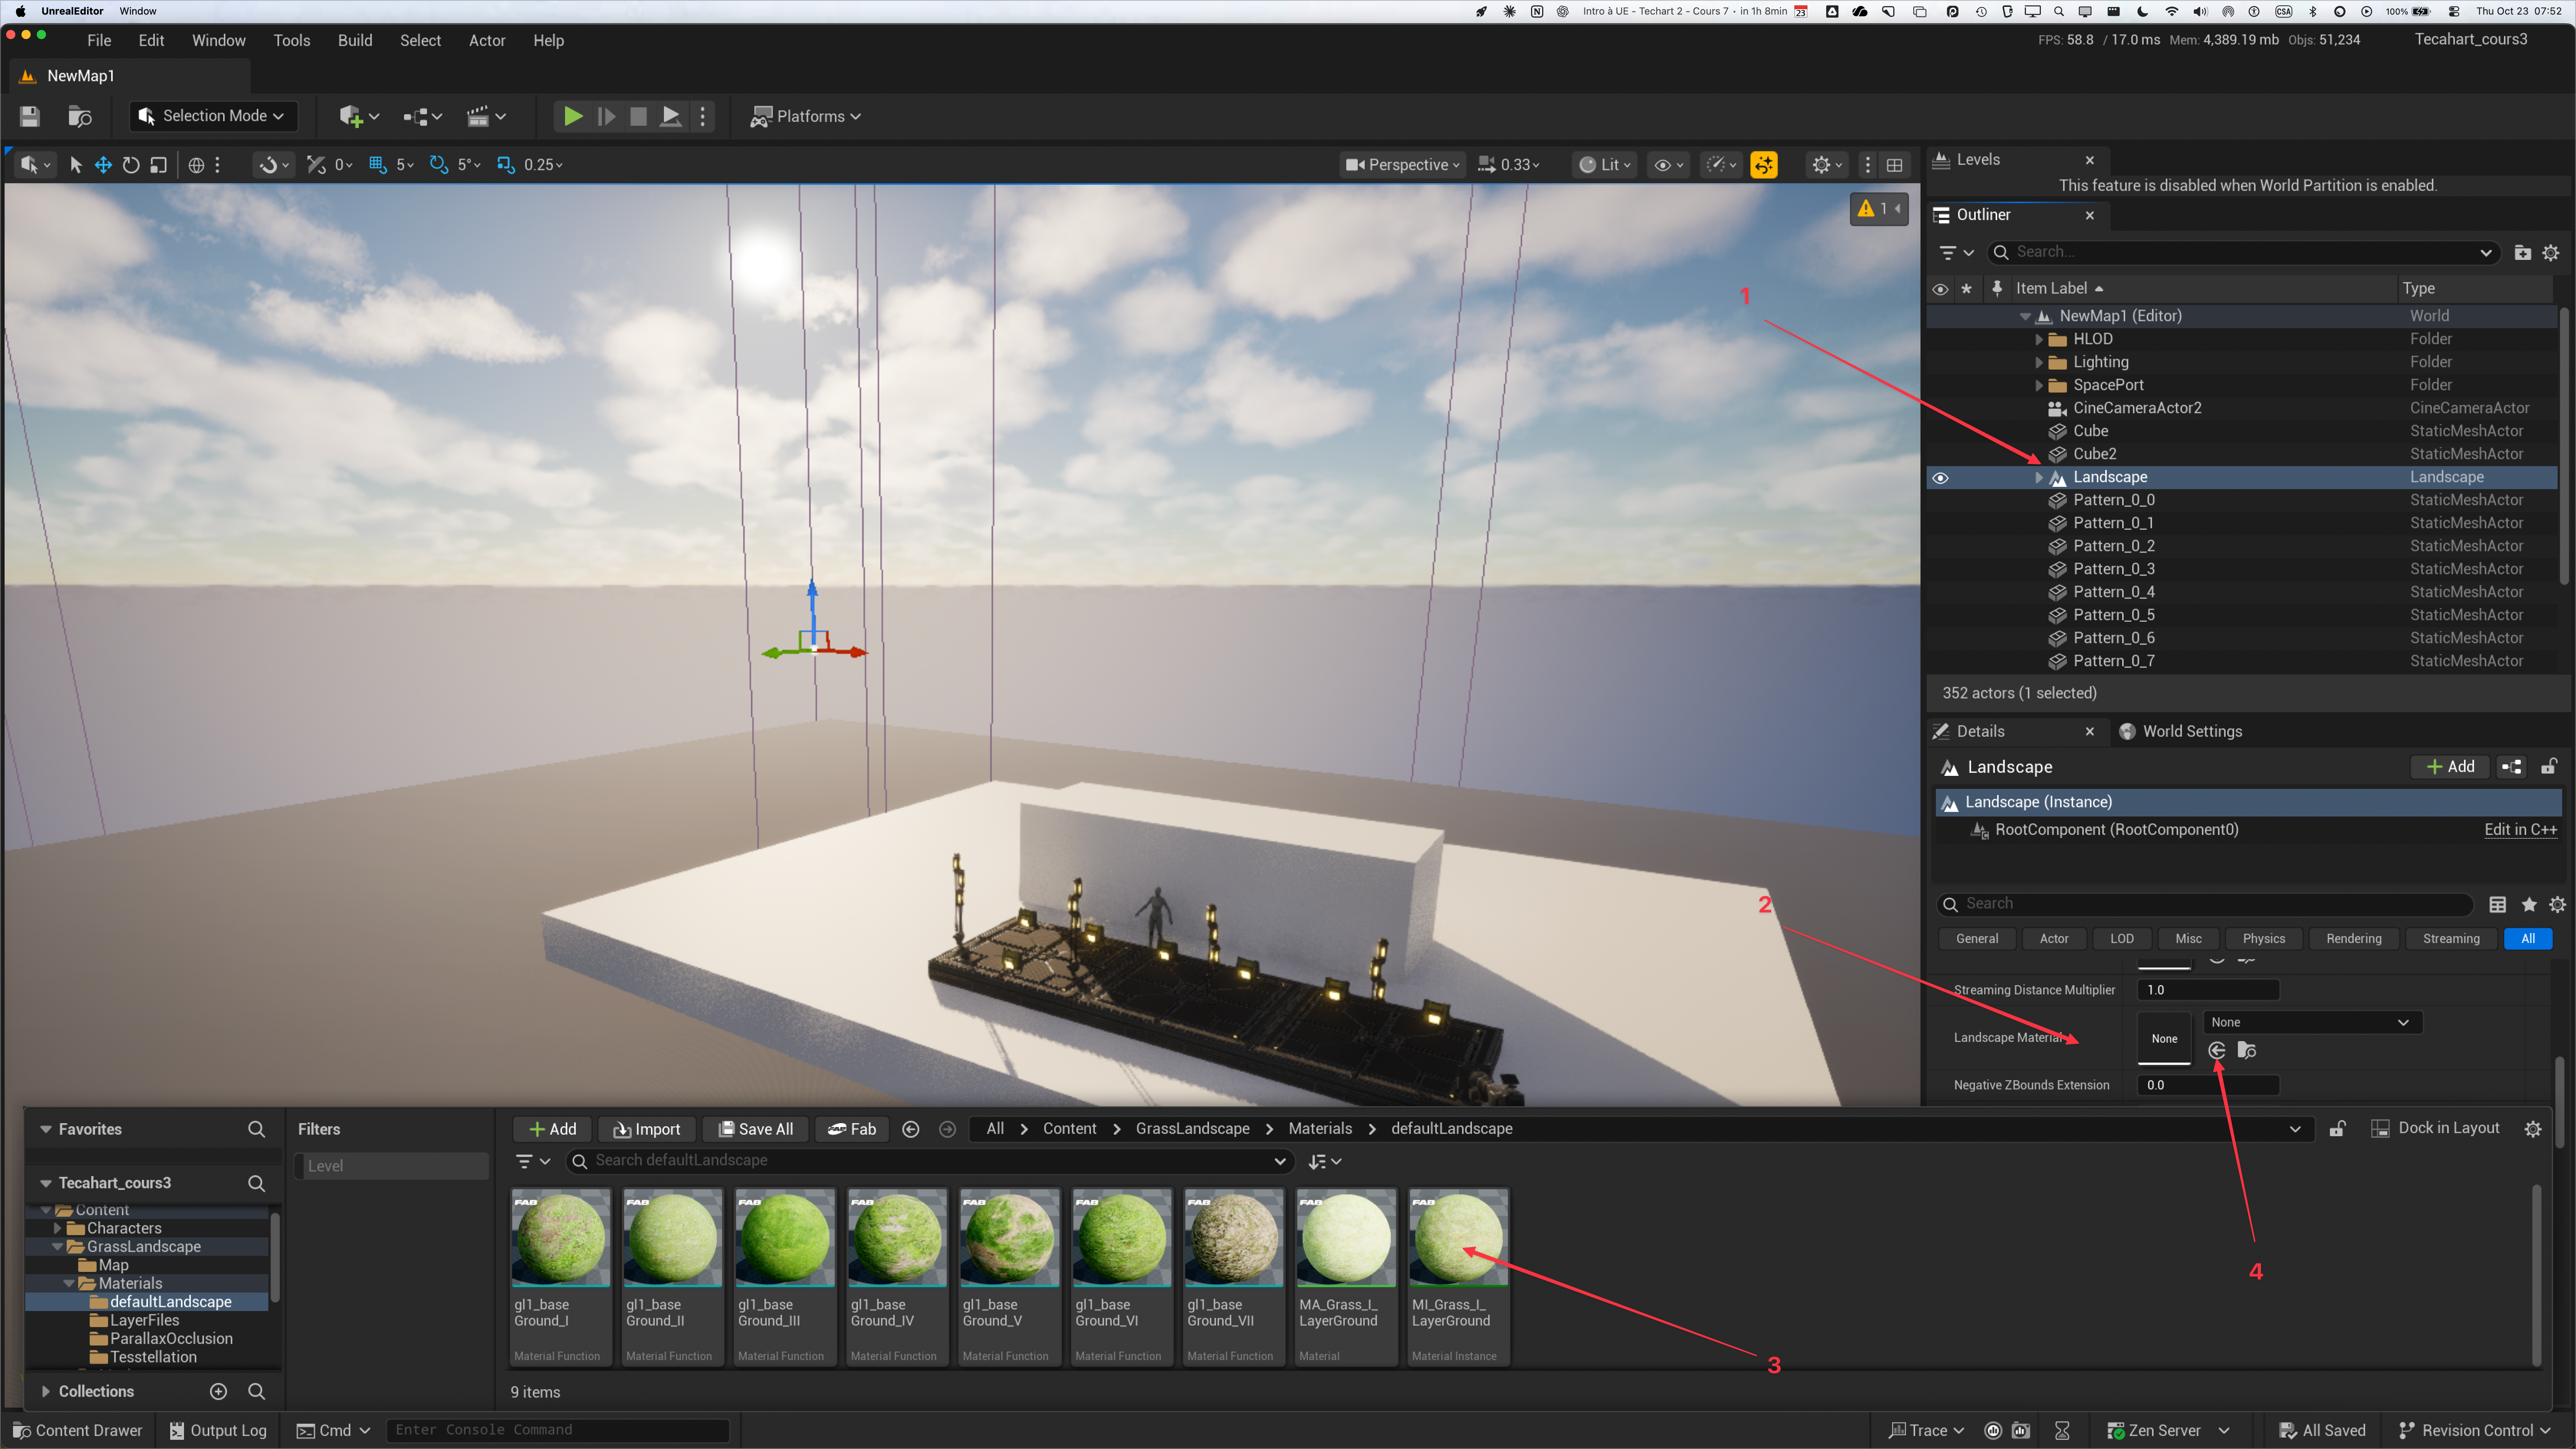Expand the HLOD folder in the Outliner

[2039, 339]
